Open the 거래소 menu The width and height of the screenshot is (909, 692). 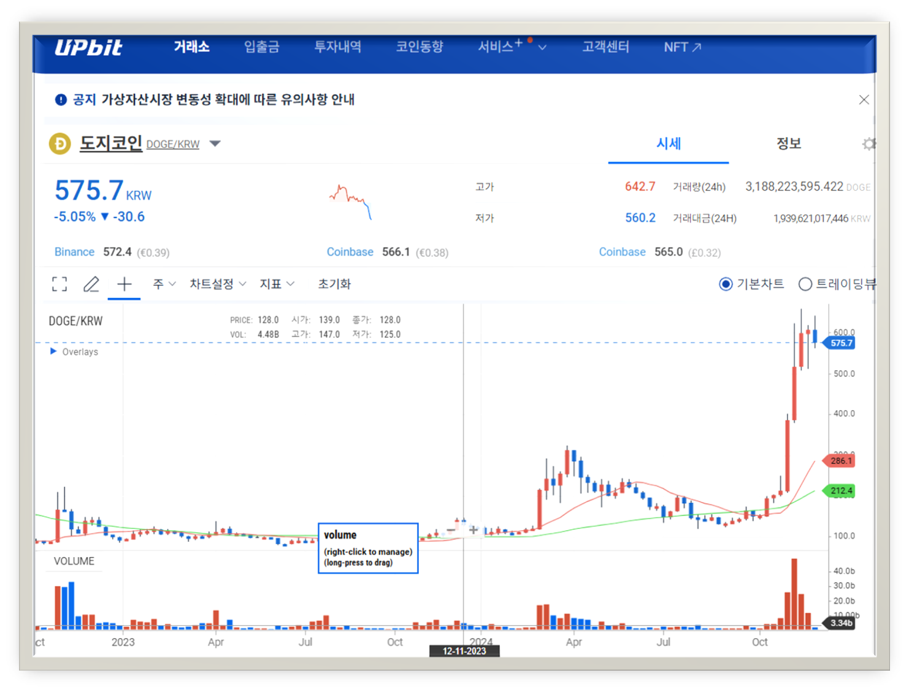[191, 47]
